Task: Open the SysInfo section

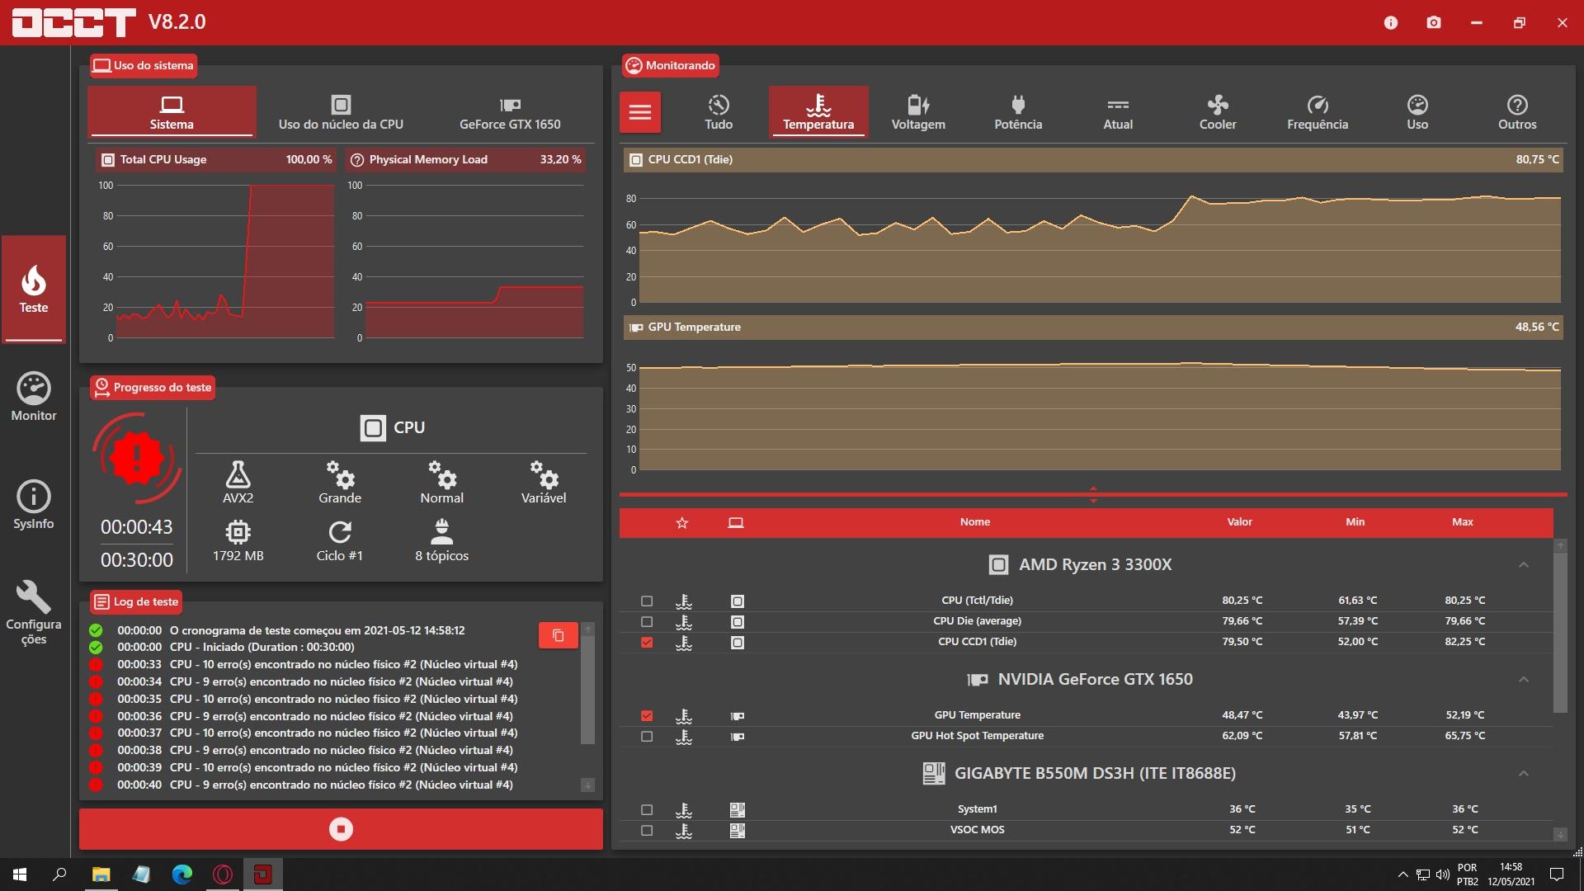Action: pos(34,505)
